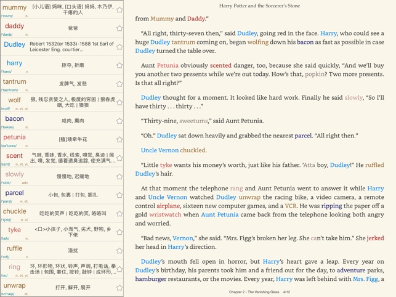The width and height of the screenshot is (396, 297).
Task: Tap 'scent' definition text in sidebar
Action: pyautogui.click(x=73, y=158)
